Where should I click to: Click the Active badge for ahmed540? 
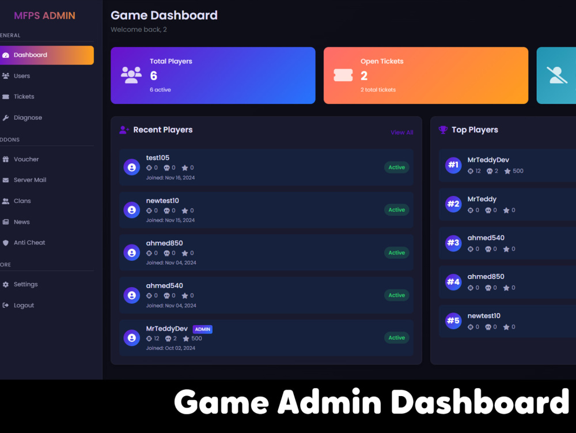tap(397, 295)
